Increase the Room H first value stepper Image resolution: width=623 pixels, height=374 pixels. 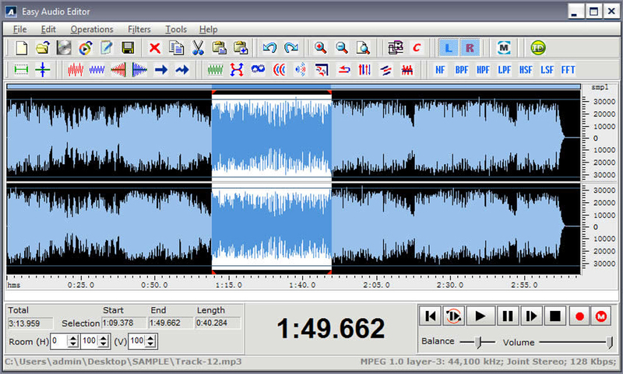[73, 338]
